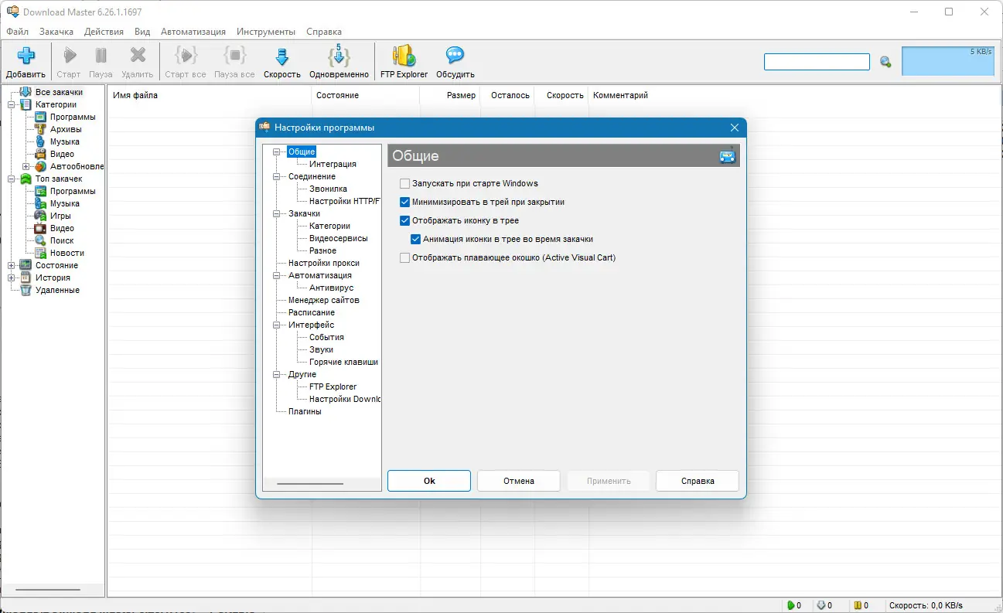Expand the Состояние sidebar node
This screenshot has width=1003, height=613.
12,265
